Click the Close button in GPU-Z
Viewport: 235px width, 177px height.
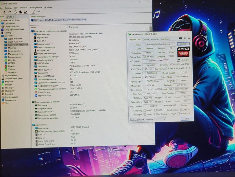click(187, 119)
